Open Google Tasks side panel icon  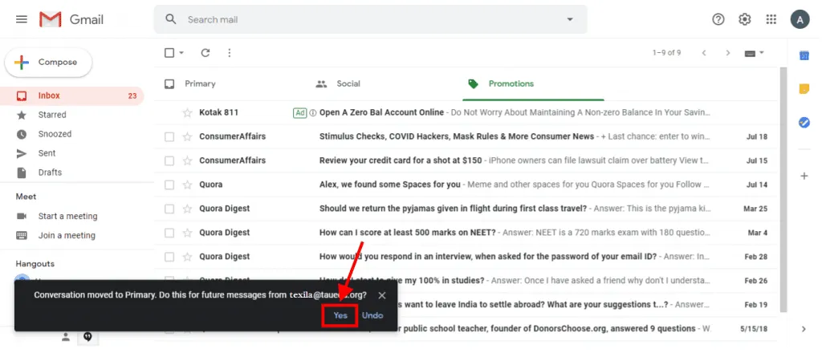[804, 123]
